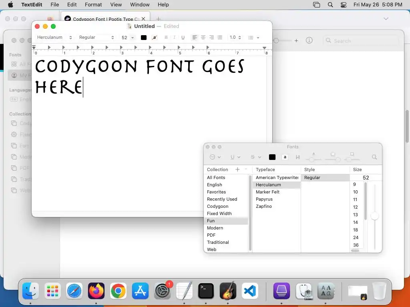Open the App Store from the Dock
The height and width of the screenshot is (307, 410).
[140, 291]
